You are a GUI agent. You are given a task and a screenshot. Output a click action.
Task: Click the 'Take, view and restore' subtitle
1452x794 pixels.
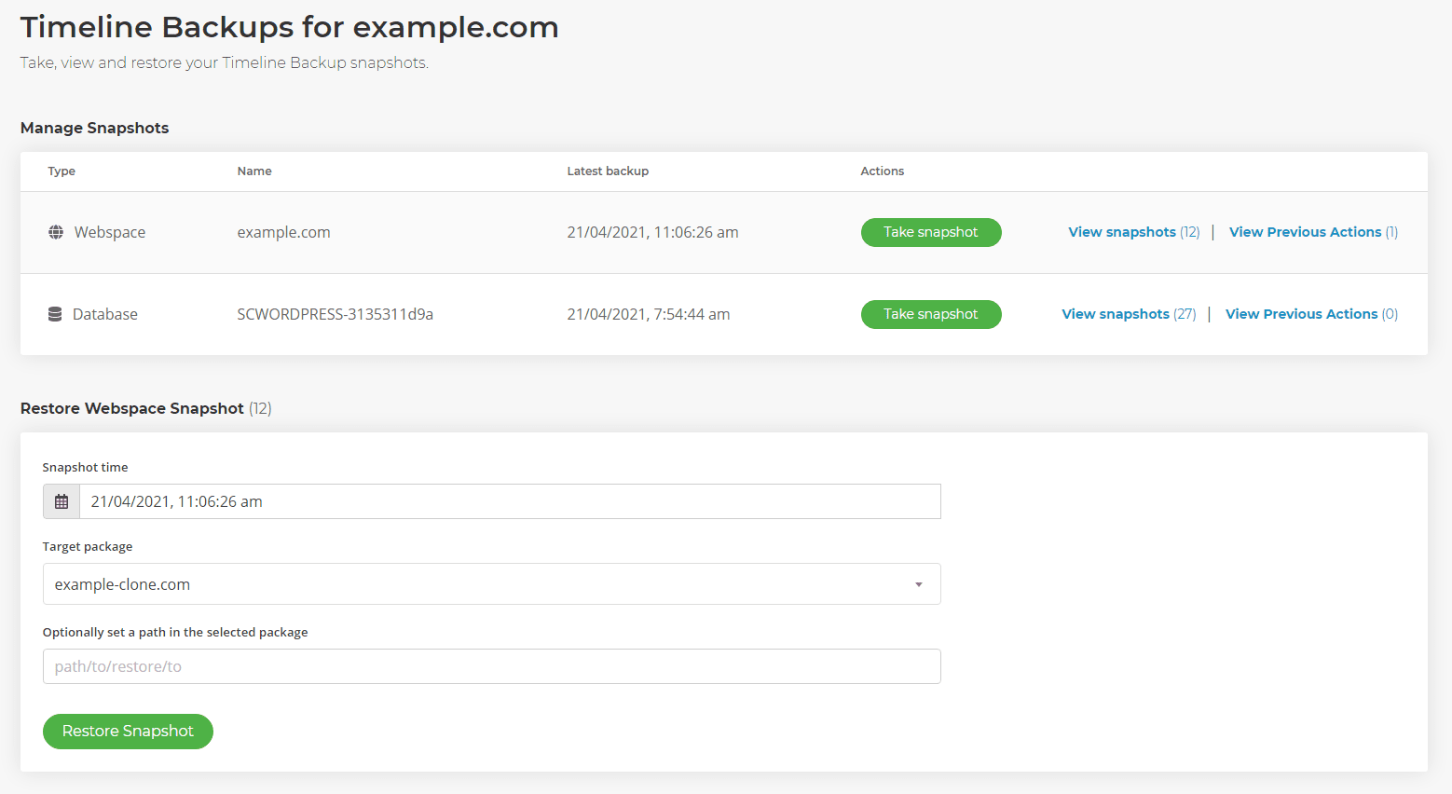click(225, 62)
